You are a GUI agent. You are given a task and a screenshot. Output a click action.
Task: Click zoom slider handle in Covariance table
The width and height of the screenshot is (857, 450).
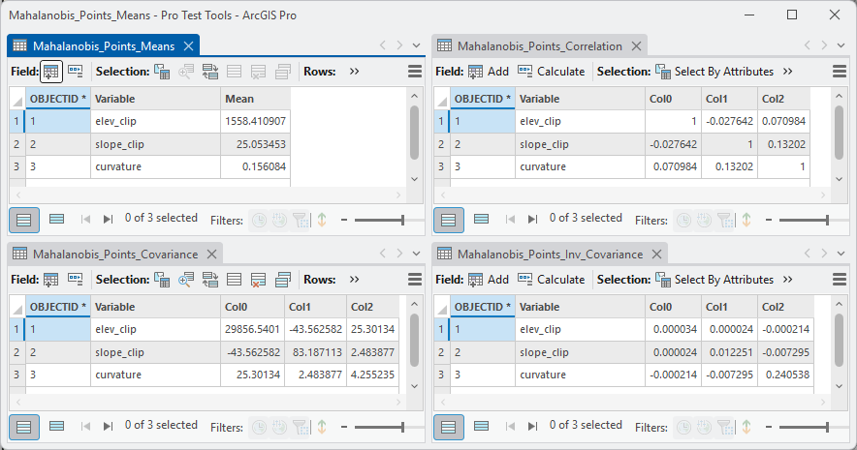point(403,427)
